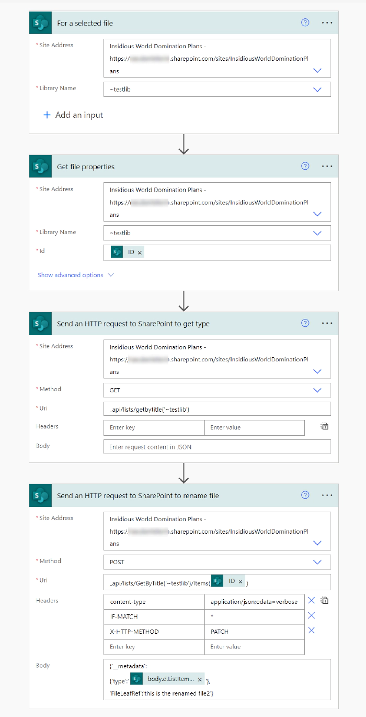Open more options menu for 'For a selected file'
The image size is (366, 717).
click(327, 23)
